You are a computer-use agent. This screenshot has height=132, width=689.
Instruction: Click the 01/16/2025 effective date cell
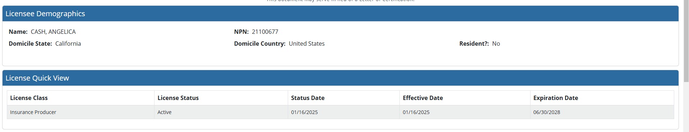point(465,112)
